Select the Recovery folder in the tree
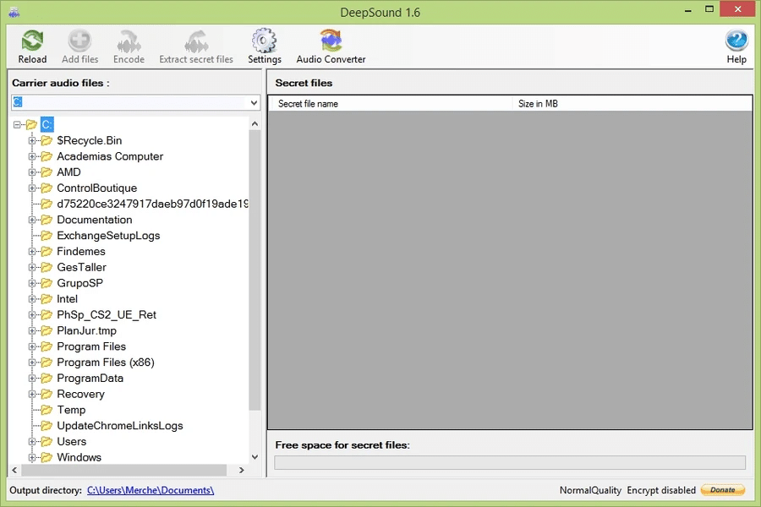 pos(80,394)
